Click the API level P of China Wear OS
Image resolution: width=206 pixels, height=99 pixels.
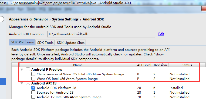[x=138, y=74]
